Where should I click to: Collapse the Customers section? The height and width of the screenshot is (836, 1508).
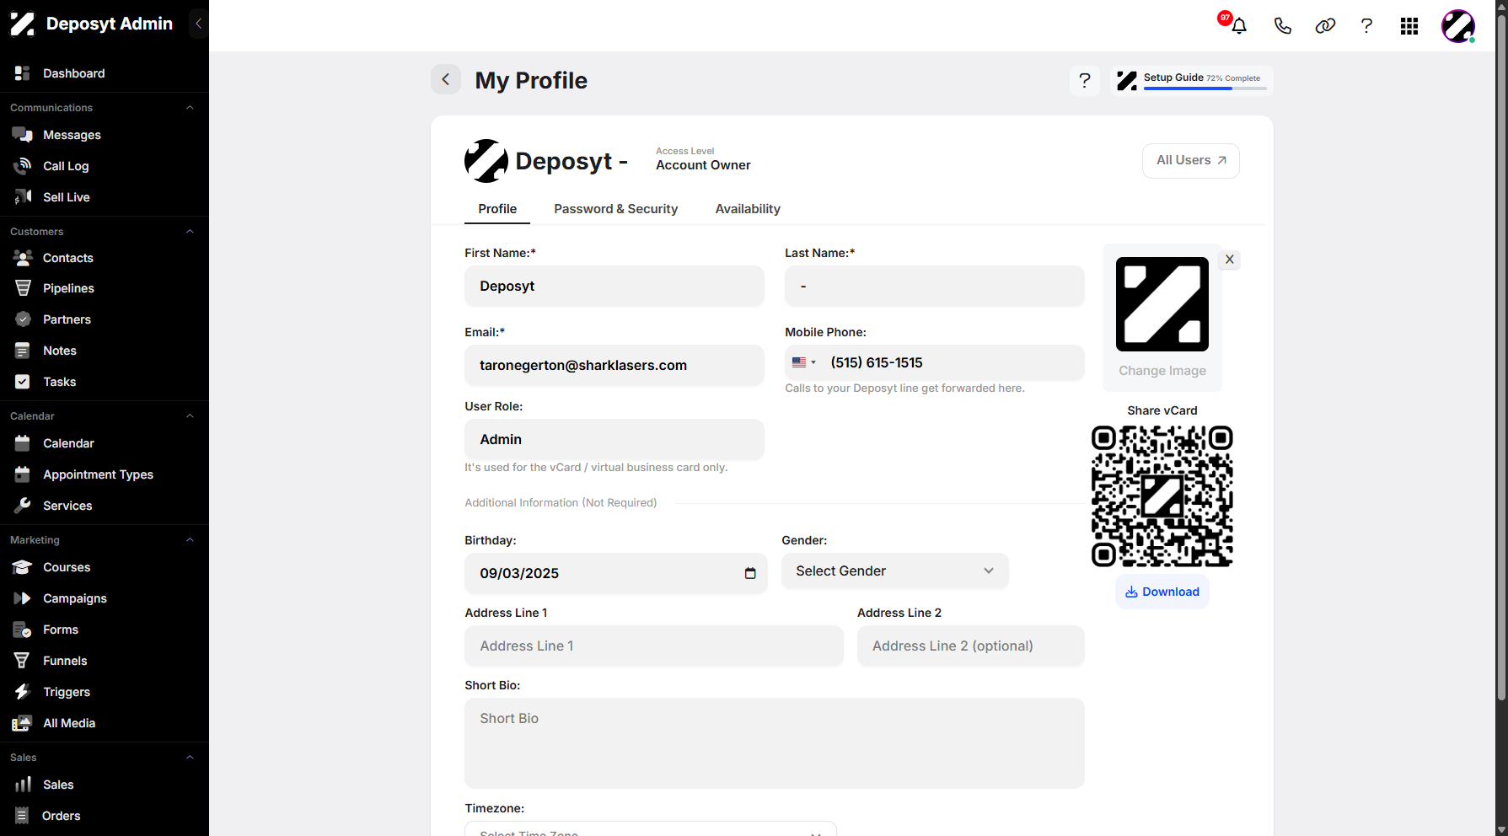[x=190, y=232]
